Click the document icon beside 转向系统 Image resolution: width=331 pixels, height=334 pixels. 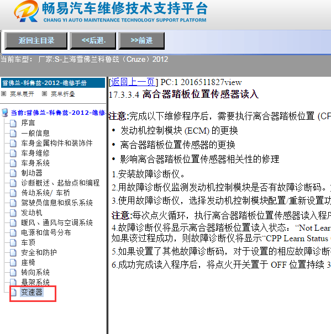(13, 272)
